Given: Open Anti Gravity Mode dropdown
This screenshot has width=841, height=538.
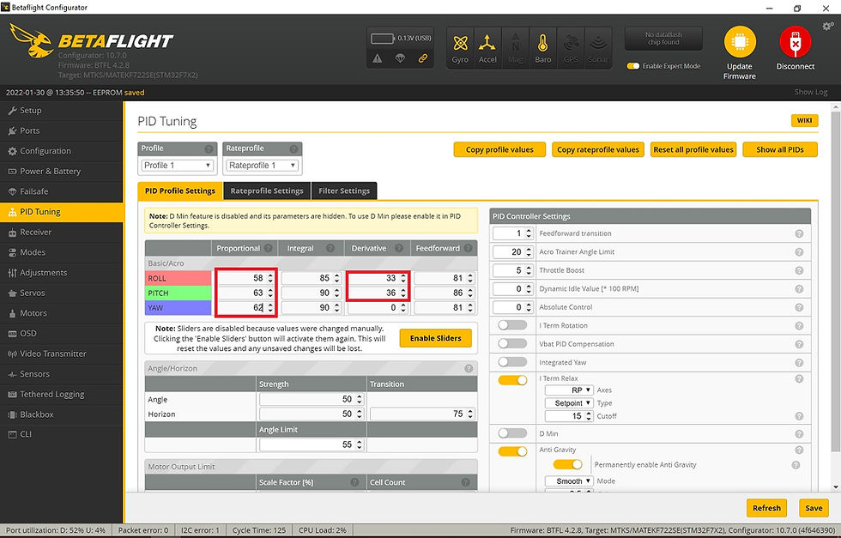Looking at the screenshot, I should [568, 481].
